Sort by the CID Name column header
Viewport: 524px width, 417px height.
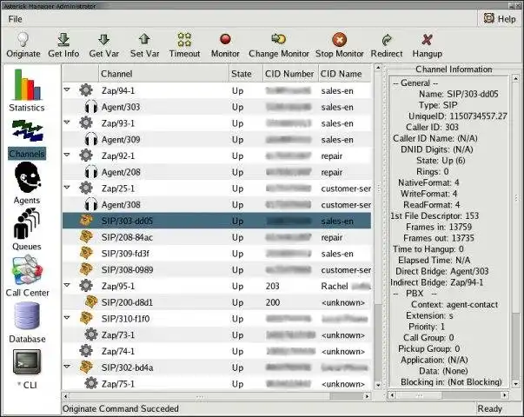[x=344, y=74]
